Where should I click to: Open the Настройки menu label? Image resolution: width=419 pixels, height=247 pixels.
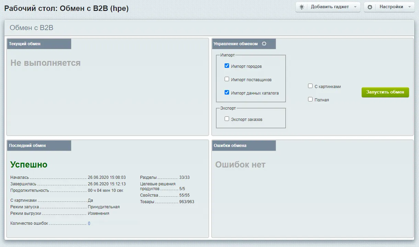(391, 7)
